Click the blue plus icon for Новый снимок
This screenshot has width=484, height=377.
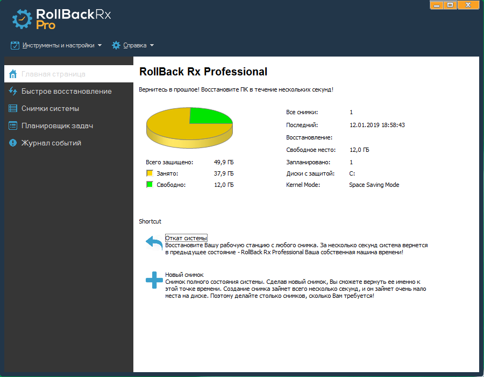[x=154, y=281]
